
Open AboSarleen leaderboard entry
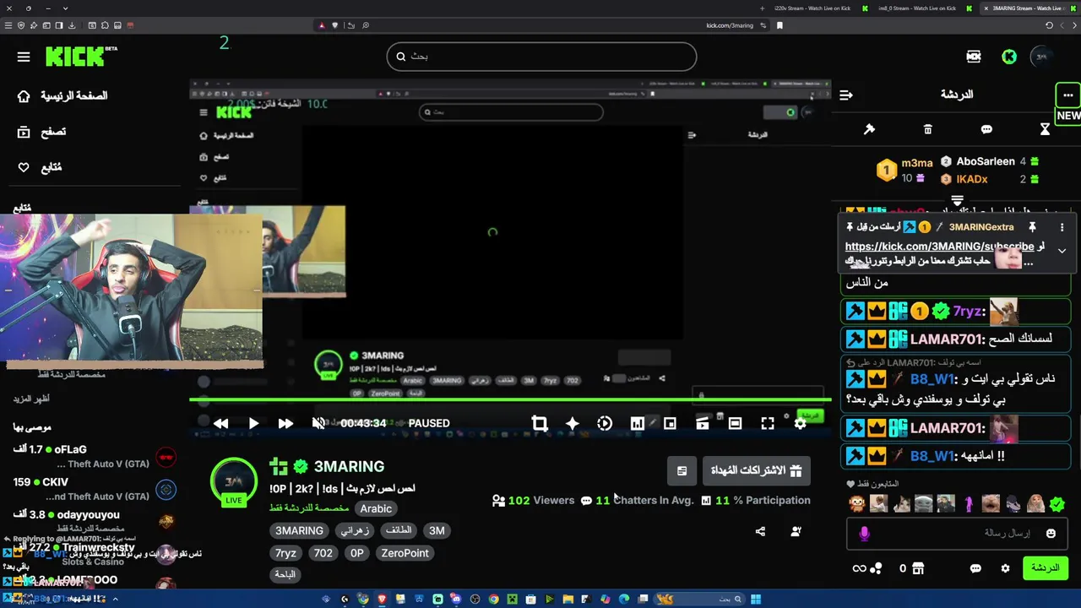point(990,161)
